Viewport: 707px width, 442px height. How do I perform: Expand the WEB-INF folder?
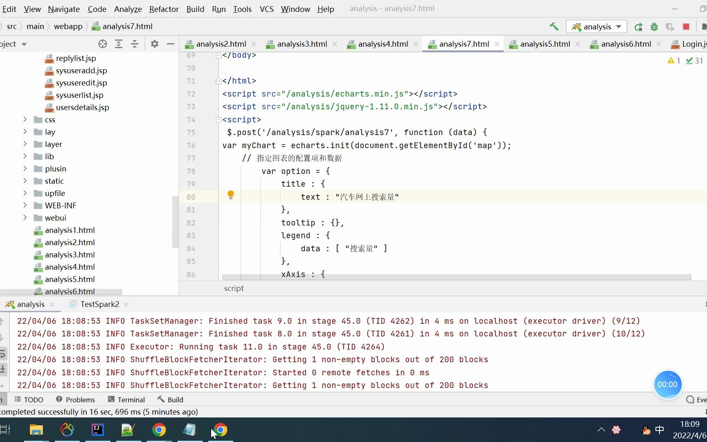point(25,205)
